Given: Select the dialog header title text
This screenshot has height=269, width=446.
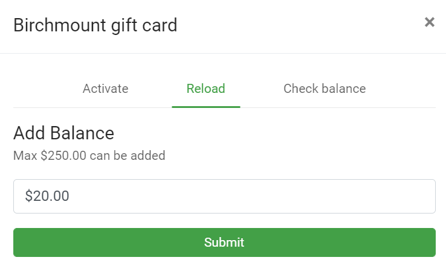Looking at the screenshot, I should 95,25.
